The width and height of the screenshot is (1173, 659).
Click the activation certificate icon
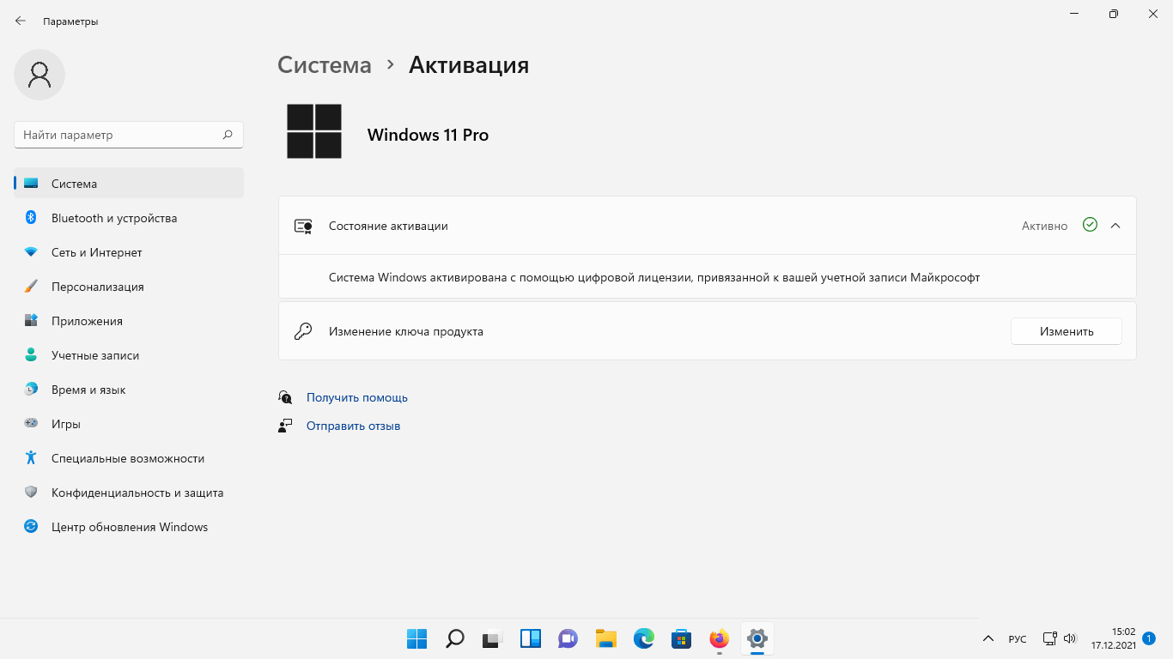coord(303,227)
